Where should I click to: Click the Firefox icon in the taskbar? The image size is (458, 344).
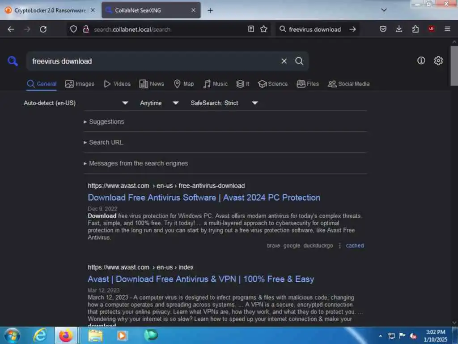click(x=66, y=335)
